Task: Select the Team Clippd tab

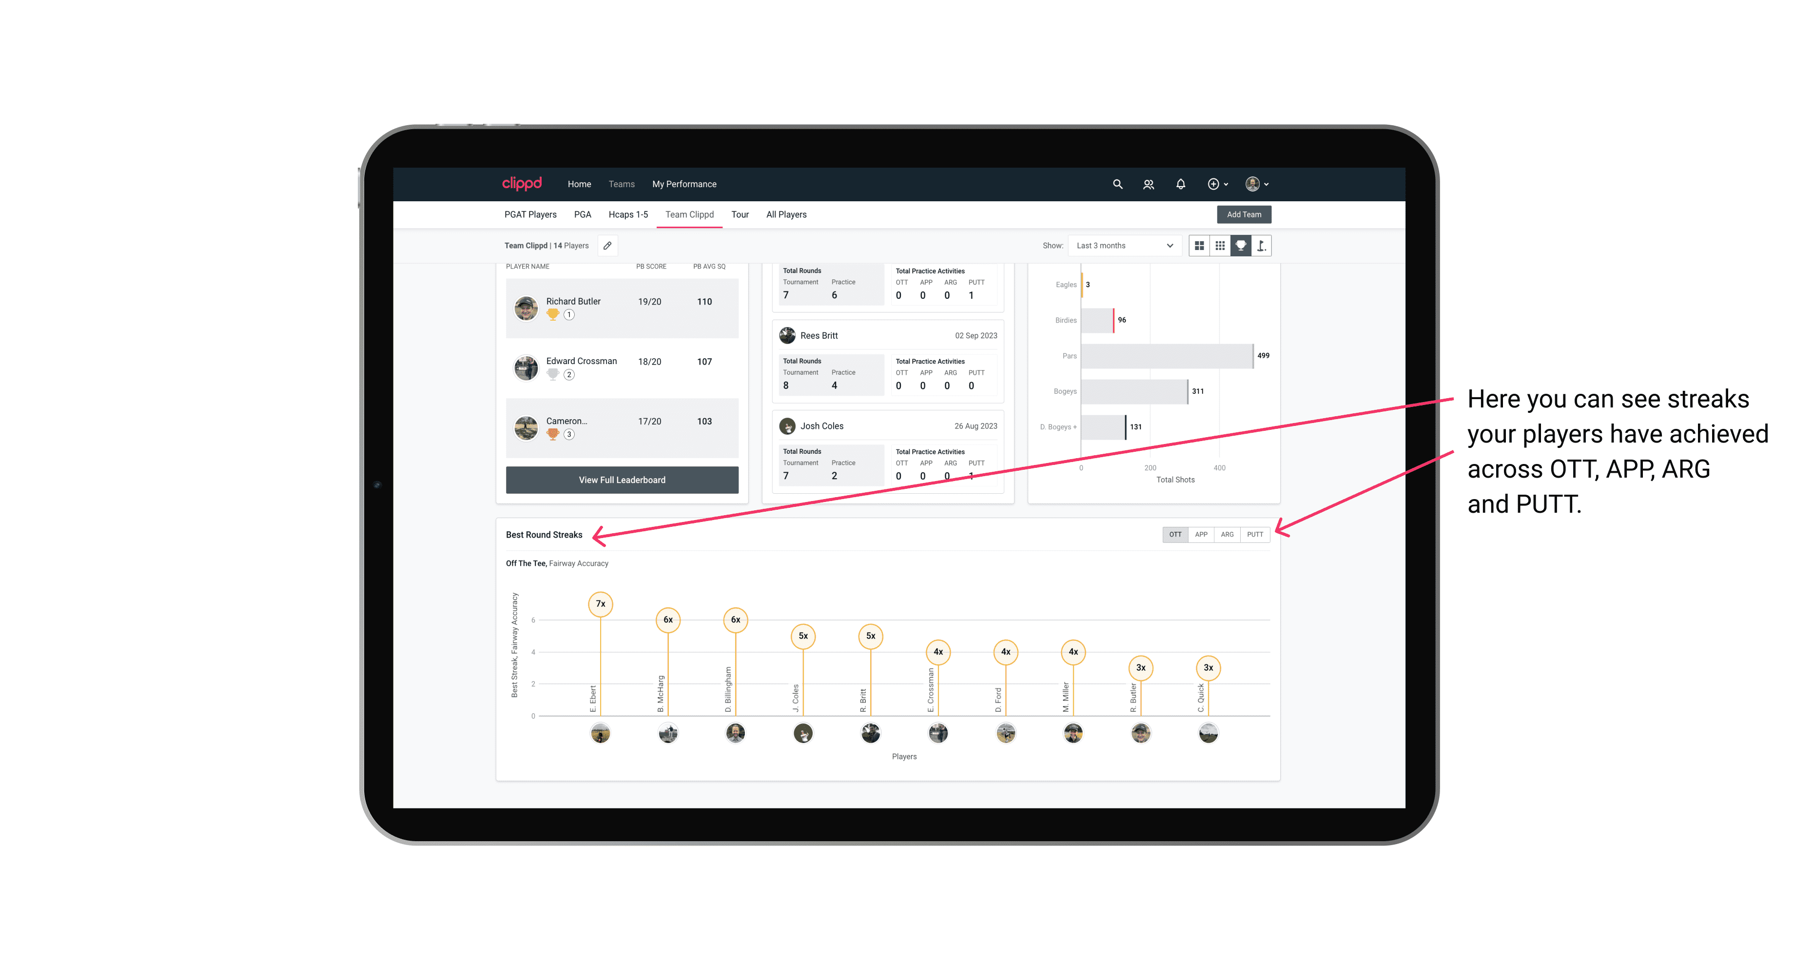Action: coord(690,215)
